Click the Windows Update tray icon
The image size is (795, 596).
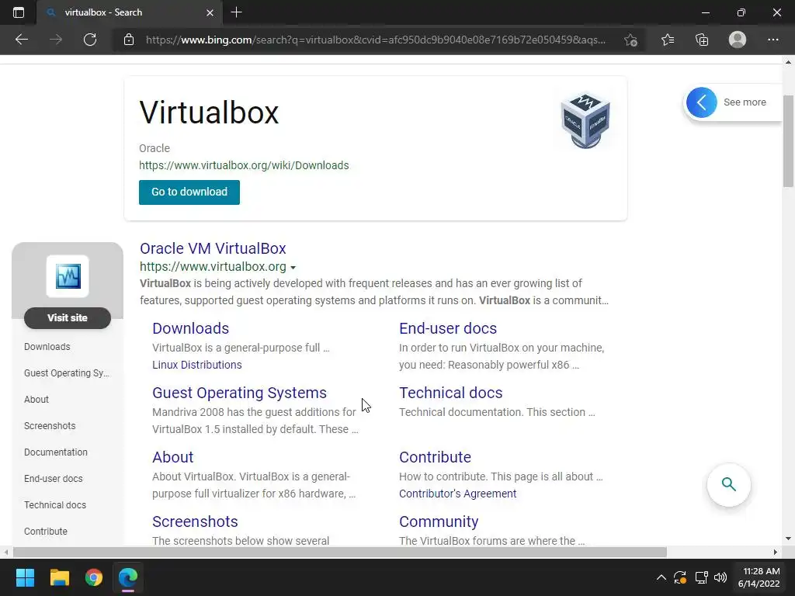coord(680,577)
